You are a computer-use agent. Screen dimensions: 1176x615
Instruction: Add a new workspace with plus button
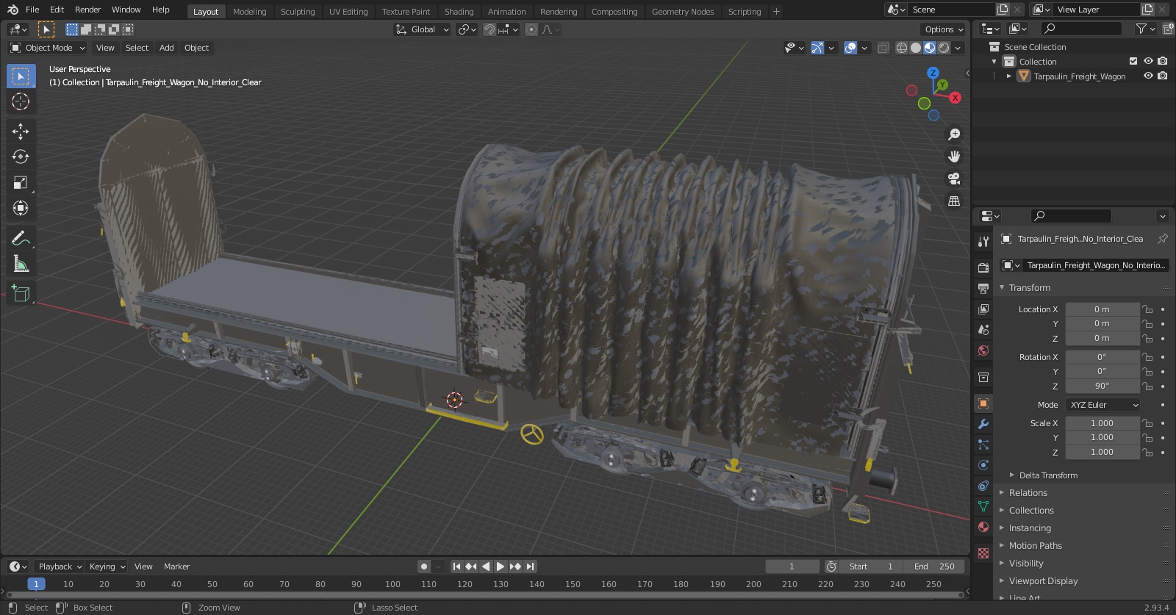coord(776,12)
